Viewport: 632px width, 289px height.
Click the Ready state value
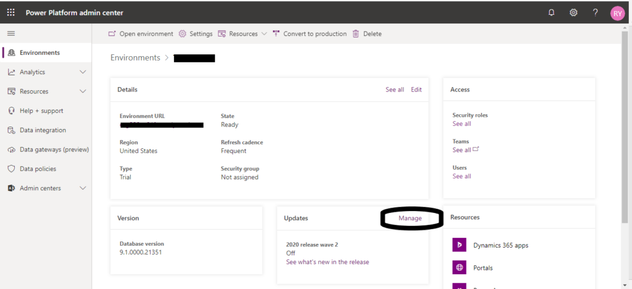[230, 125]
